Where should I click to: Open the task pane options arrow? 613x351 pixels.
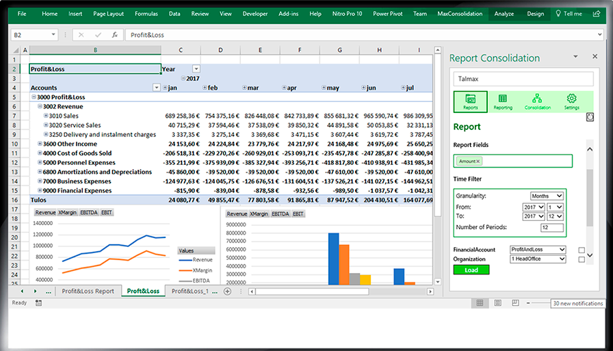[x=575, y=57]
